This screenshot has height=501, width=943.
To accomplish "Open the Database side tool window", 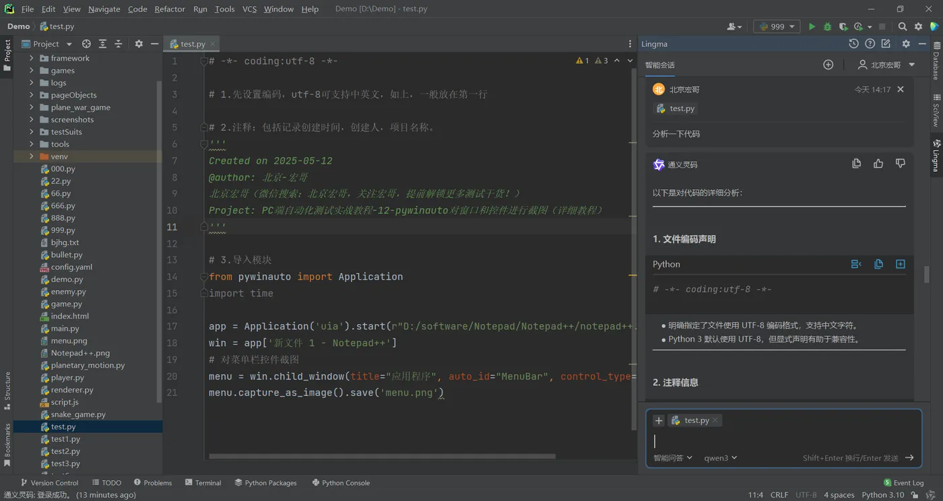I will click(936, 61).
